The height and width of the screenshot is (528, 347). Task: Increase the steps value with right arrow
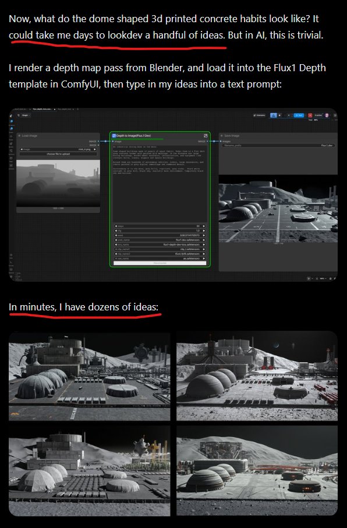(204, 226)
